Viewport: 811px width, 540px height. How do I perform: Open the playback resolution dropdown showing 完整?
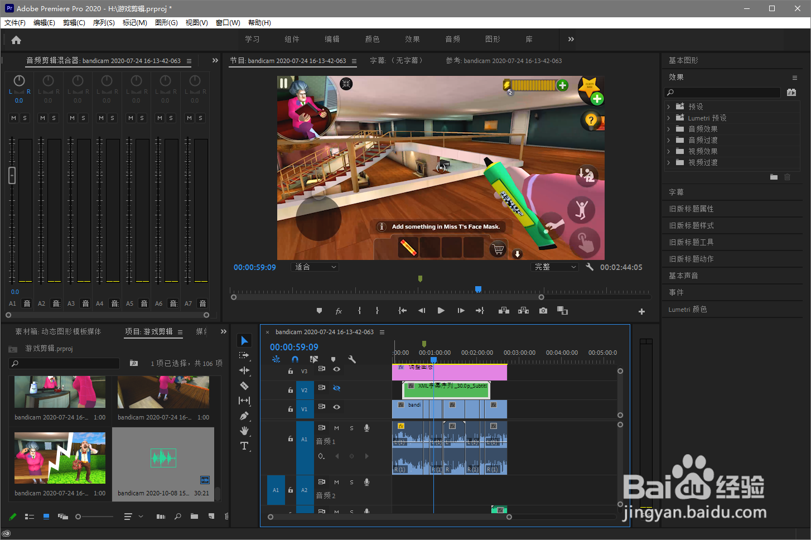tap(555, 267)
